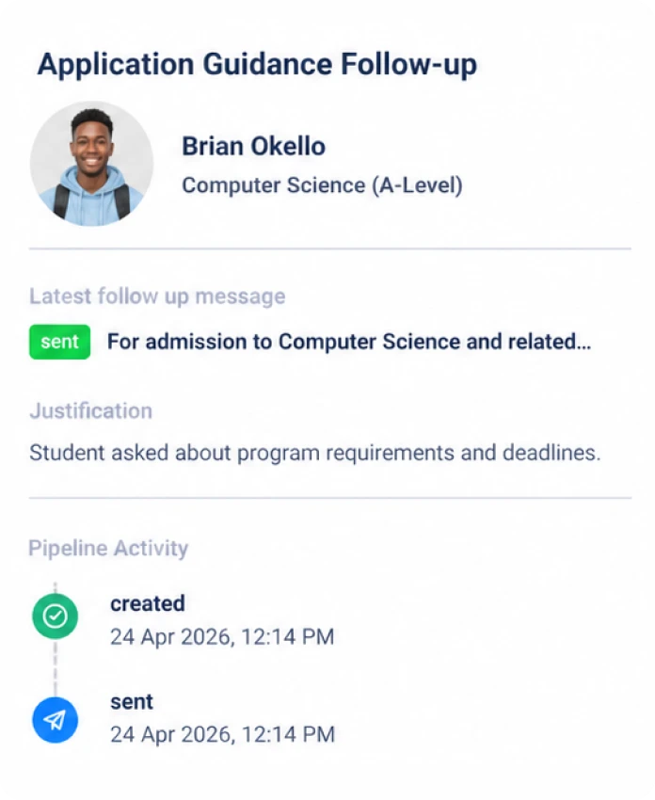Click the Application Guidance Follow-up title

(x=257, y=64)
